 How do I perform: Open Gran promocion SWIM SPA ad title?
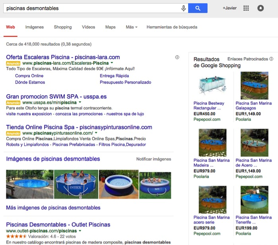[x=56, y=97]
